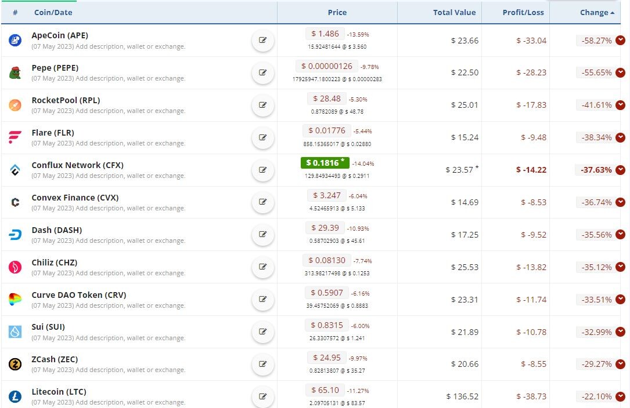The width and height of the screenshot is (630, 408).
Task: Click the Sui row's red chevron
Action: coord(620,331)
